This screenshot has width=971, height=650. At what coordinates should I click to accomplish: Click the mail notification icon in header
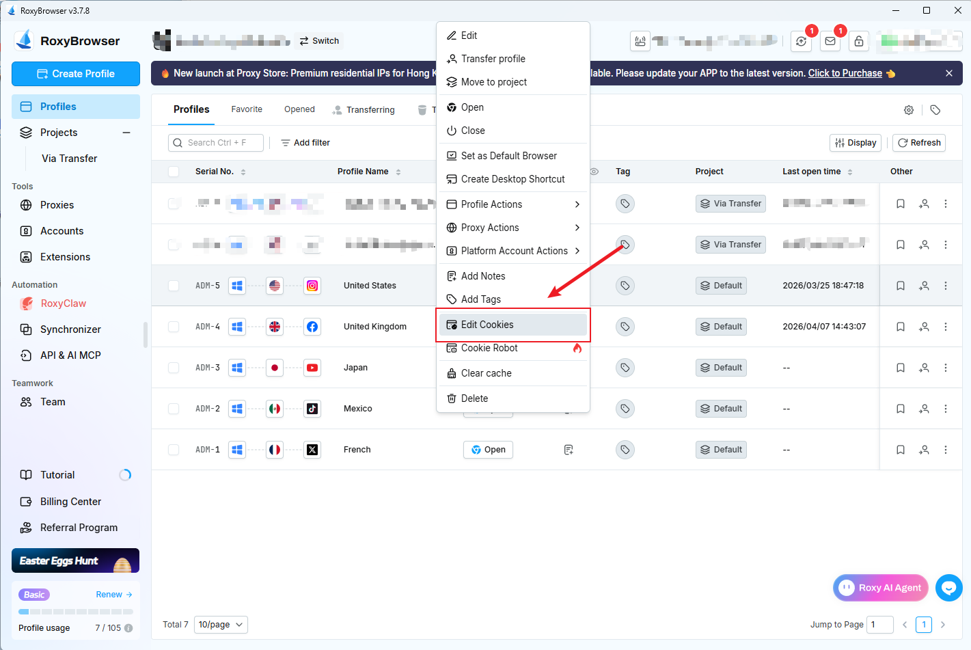[x=830, y=42]
